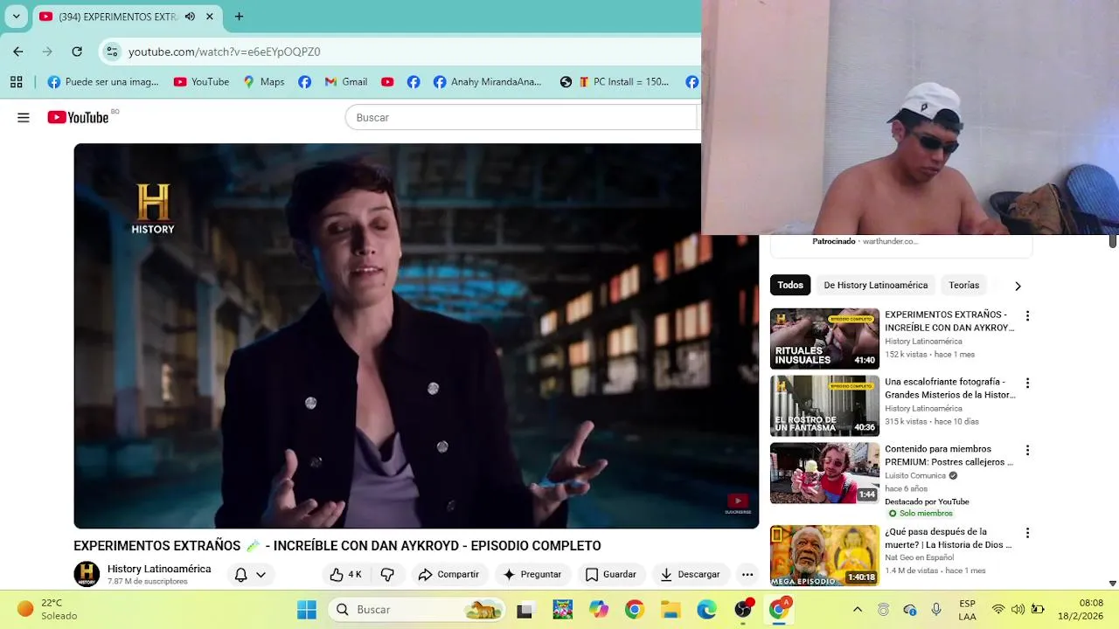Show hidden system tray icons
The image size is (1119, 629).
858,609
